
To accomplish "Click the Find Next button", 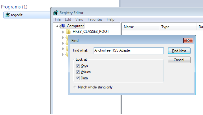I will (x=179, y=51).
